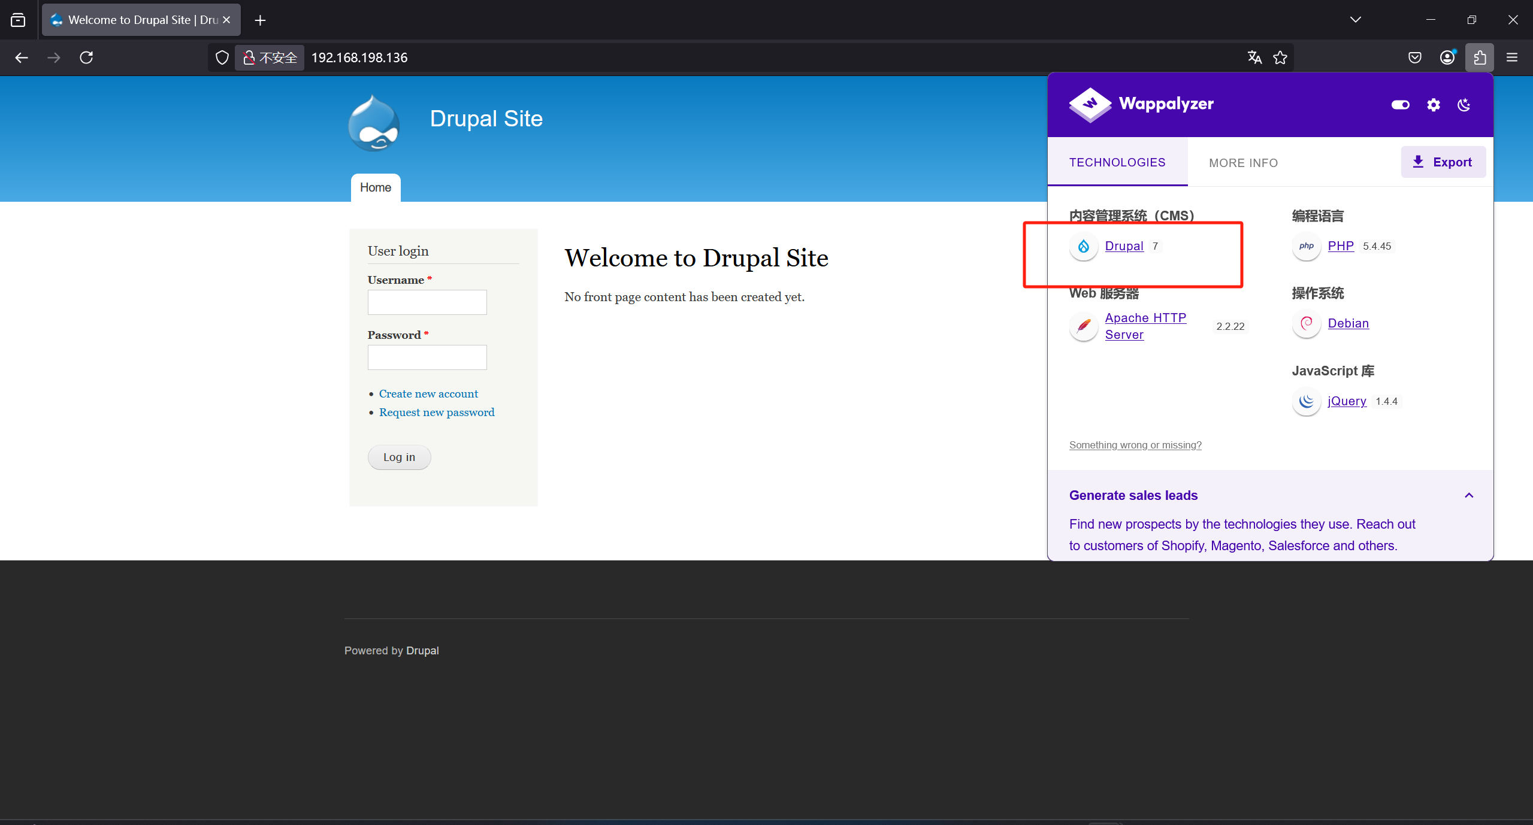Reload the current page
This screenshot has height=825, width=1533.
click(86, 57)
